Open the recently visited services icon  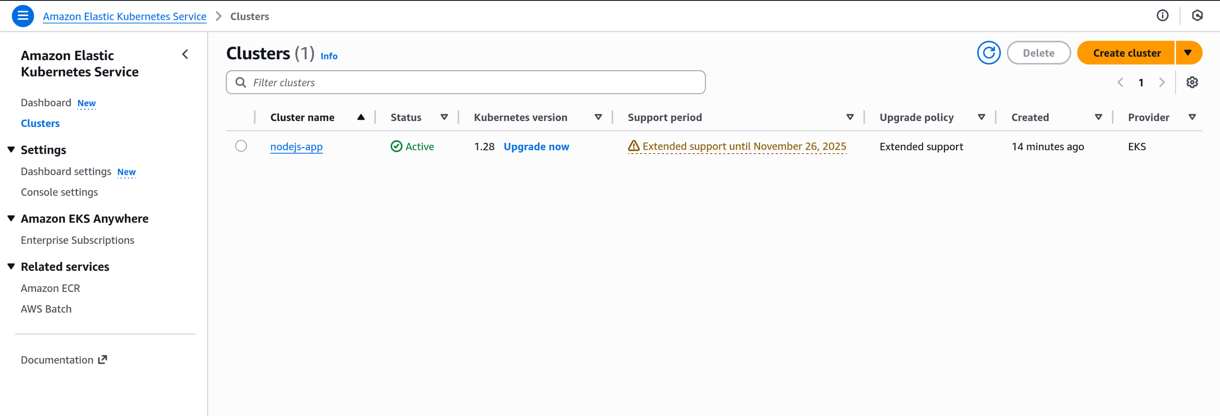tap(1197, 16)
